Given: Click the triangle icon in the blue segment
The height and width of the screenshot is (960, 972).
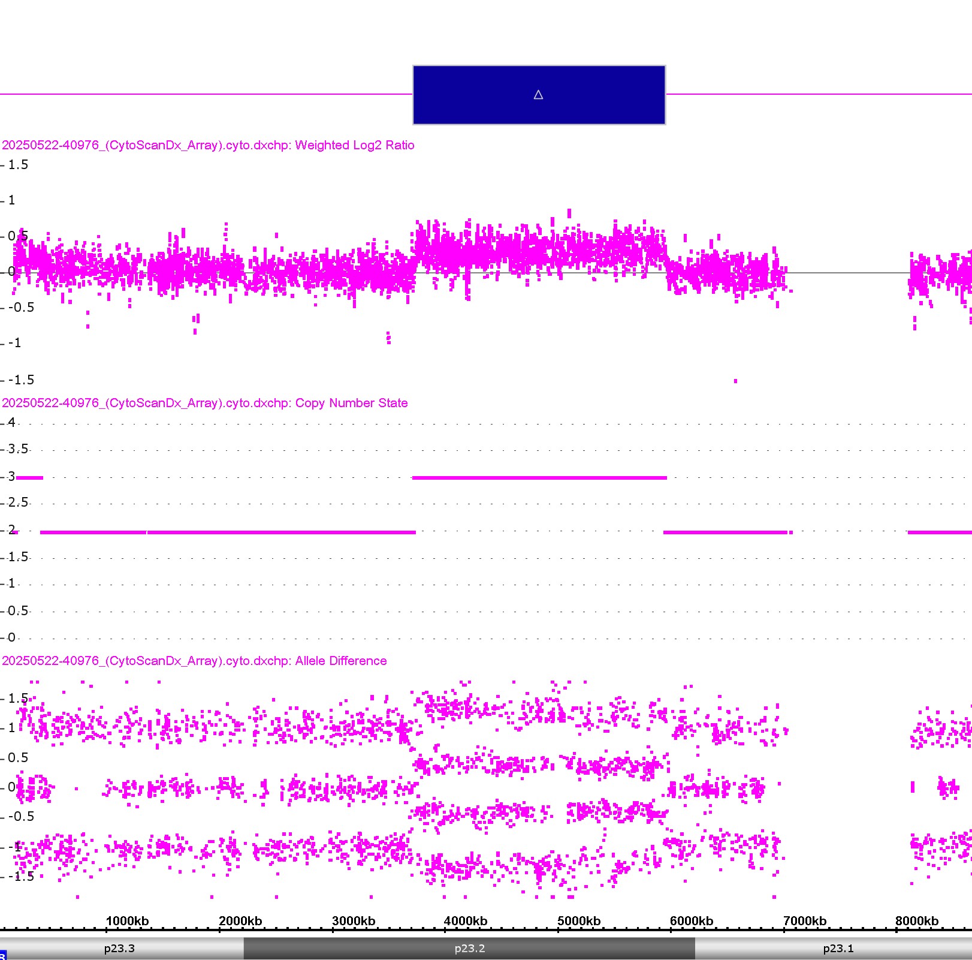Looking at the screenshot, I should click(538, 95).
